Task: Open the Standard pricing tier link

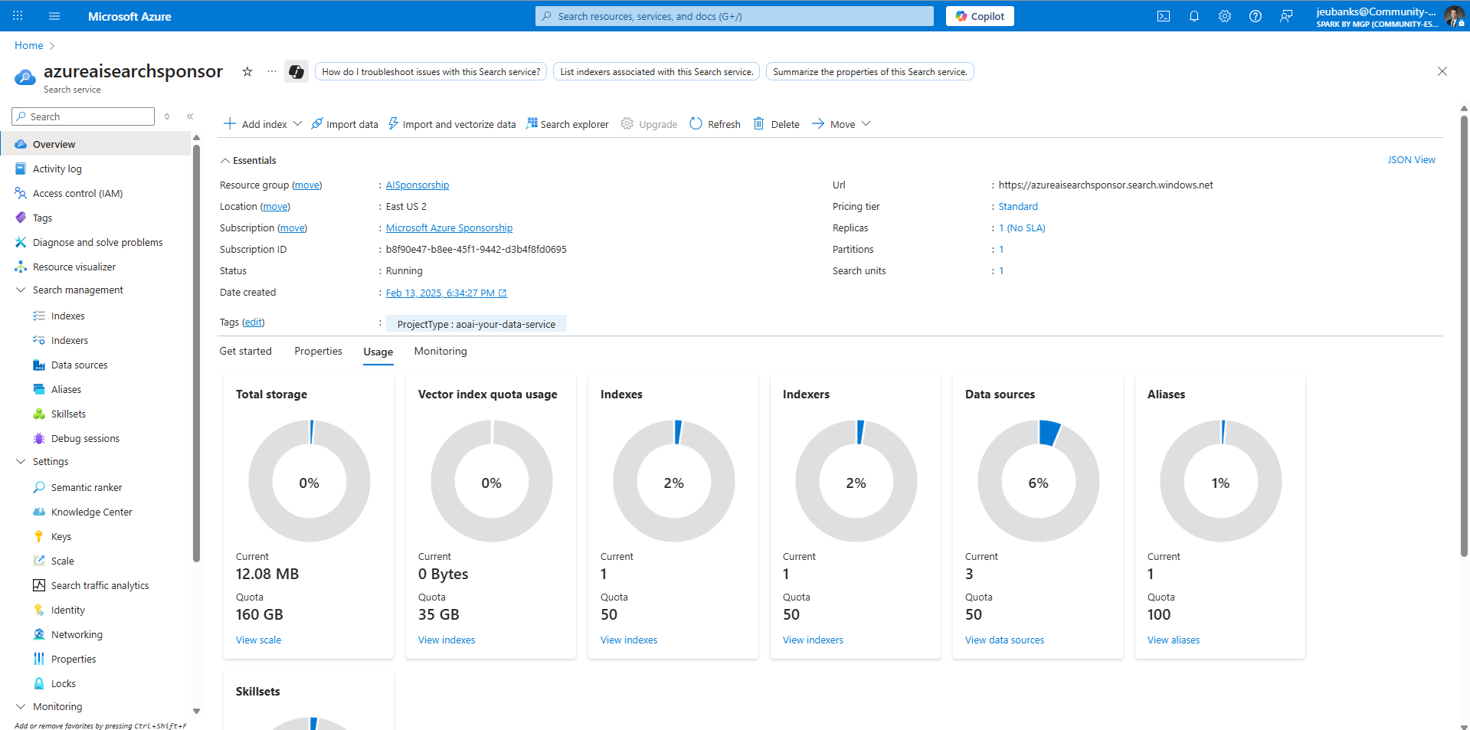Action: [x=1018, y=206]
